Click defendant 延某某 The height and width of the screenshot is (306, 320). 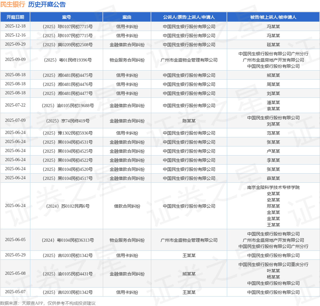(273, 45)
